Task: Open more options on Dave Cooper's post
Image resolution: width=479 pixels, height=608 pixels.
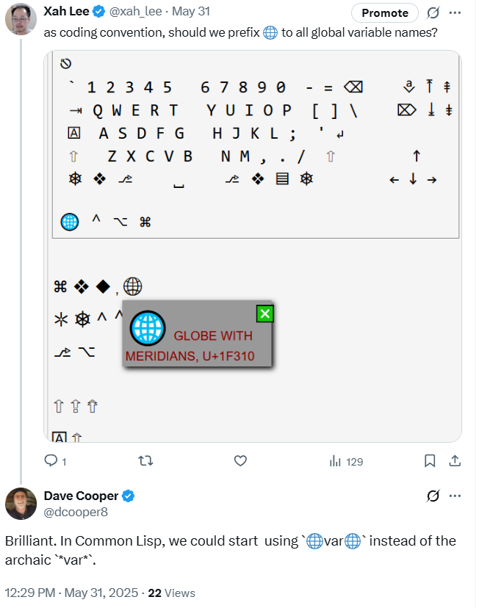Action: tap(455, 496)
